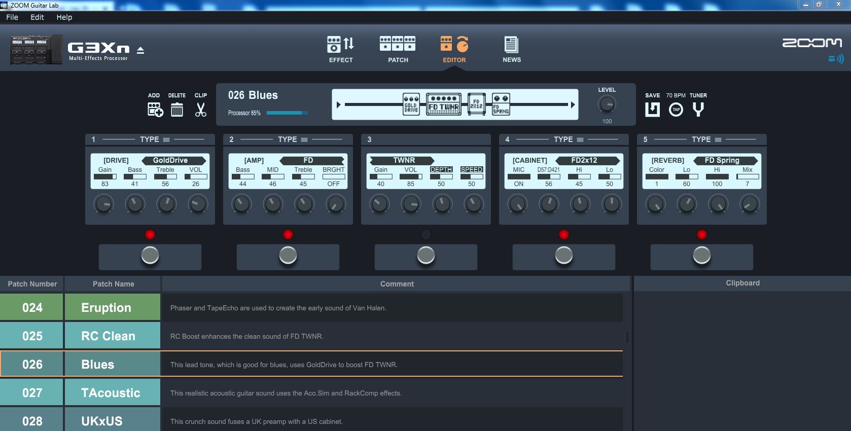Click the eject arrow beside G3Xn
Image resolution: width=851 pixels, height=431 pixels.
(x=140, y=50)
